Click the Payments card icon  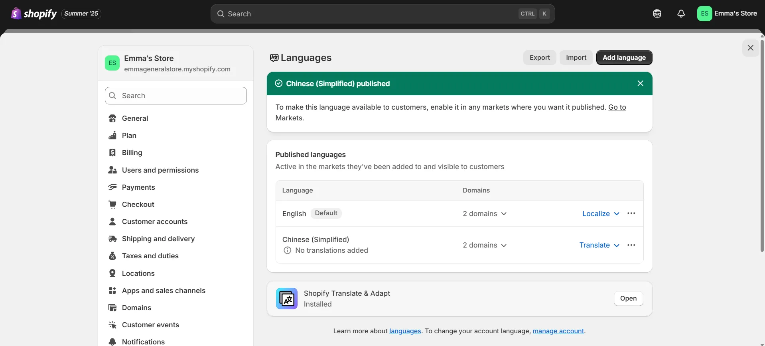tap(112, 187)
